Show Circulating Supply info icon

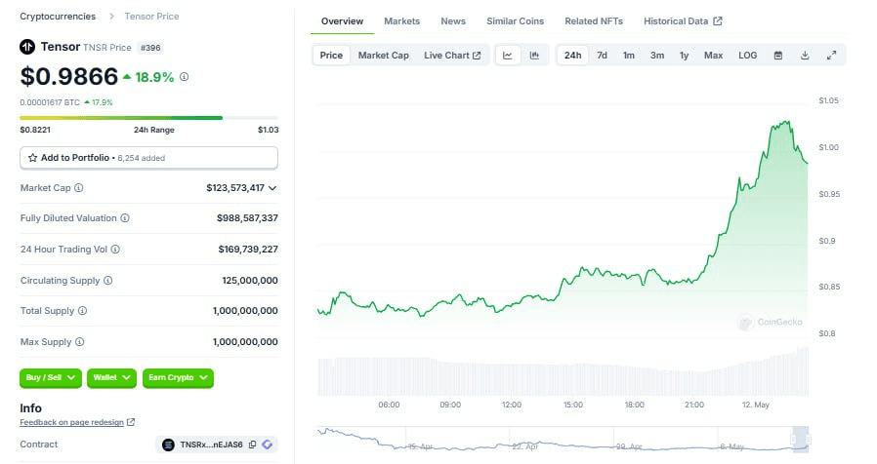pos(108,281)
